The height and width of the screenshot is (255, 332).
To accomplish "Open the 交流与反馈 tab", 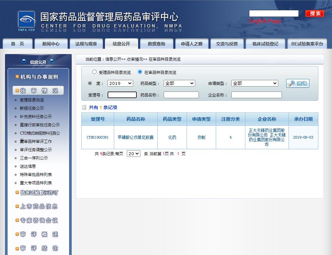I will pyautogui.click(x=227, y=44).
